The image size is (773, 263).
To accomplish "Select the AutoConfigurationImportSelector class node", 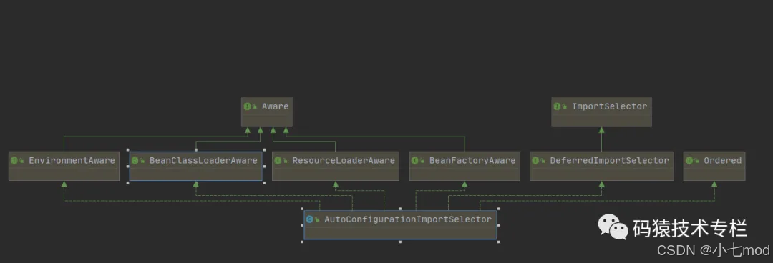I will [x=400, y=224].
